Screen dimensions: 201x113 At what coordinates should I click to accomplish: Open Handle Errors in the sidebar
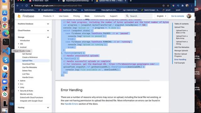click(x=28, y=78)
